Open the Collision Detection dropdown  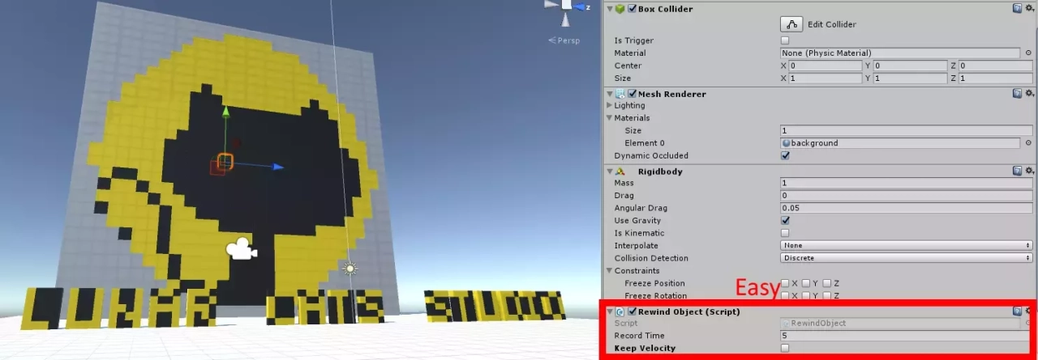pyautogui.click(x=907, y=258)
